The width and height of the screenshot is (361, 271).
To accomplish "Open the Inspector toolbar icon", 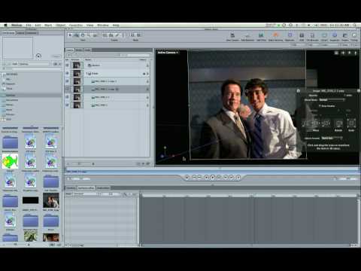I will coord(335,35).
